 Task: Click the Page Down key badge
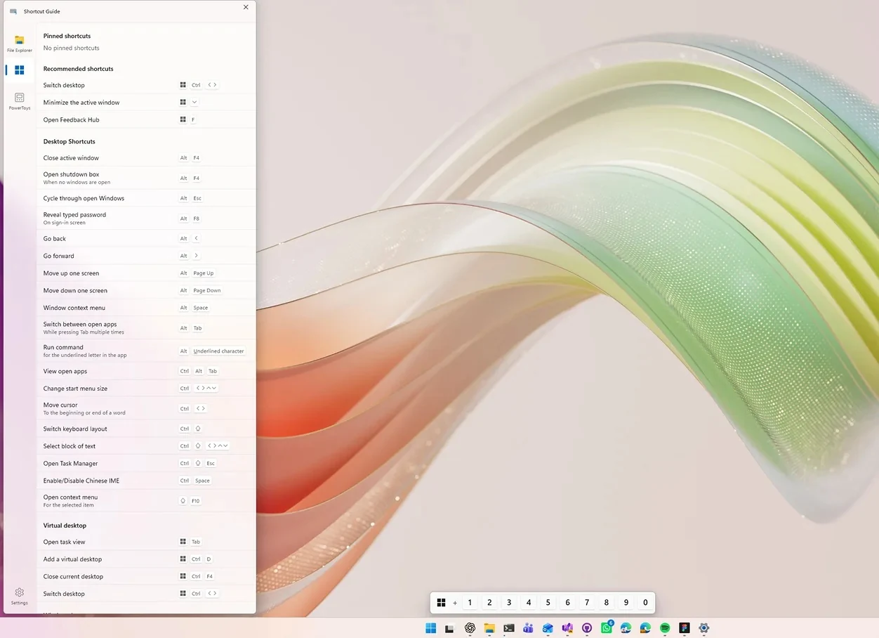207,290
